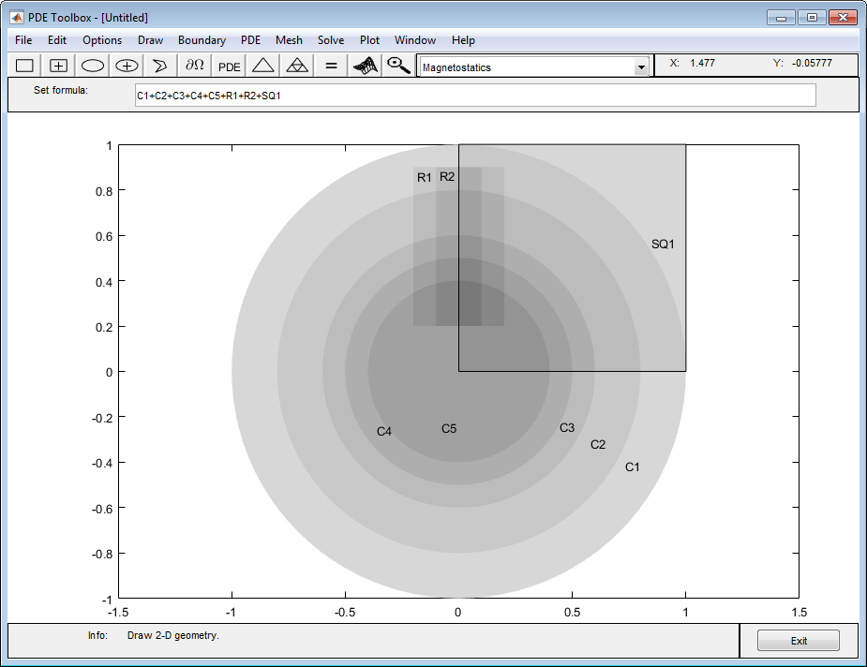Close the PDE Toolbox window
The width and height of the screenshot is (867, 667).
point(844,17)
